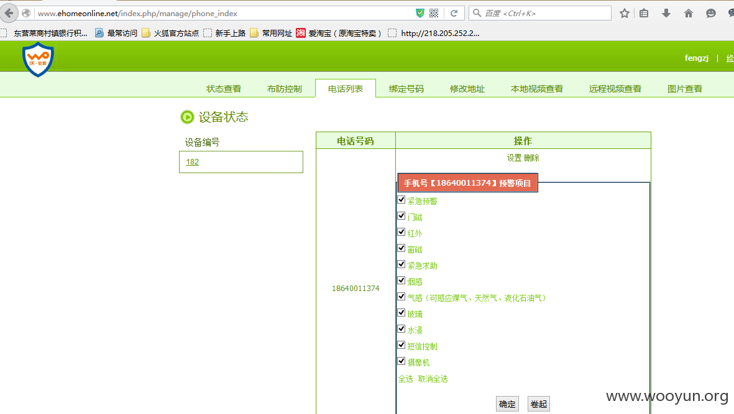The image size is (734, 414).
Task: Select the 电话列表 tab
Action: pos(346,88)
